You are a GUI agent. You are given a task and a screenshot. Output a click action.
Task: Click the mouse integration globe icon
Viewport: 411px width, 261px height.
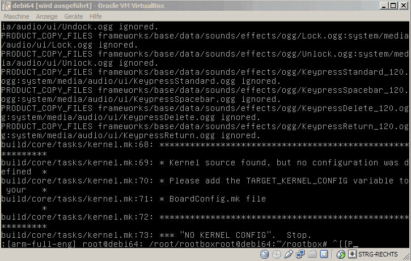[341, 254]
